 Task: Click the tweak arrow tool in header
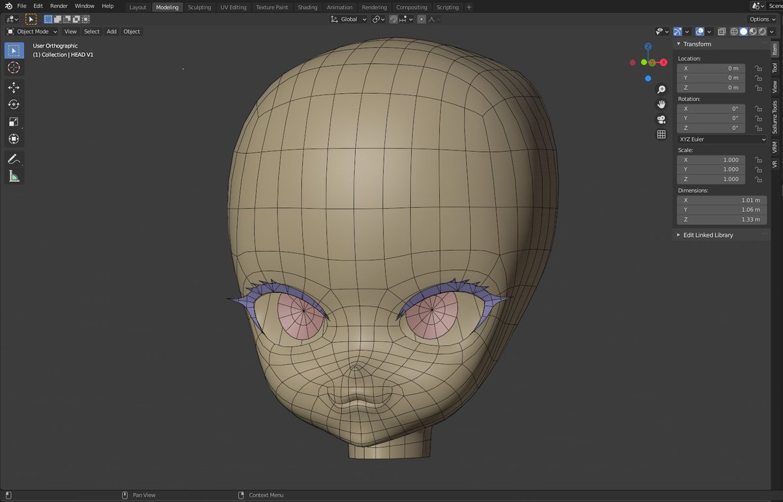point(31,20)
